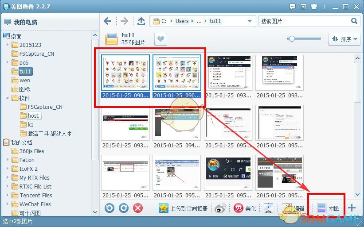This screenshot has width=364, height=227.
Task: Click the red delete icon
Action: [x=138, y=208]
